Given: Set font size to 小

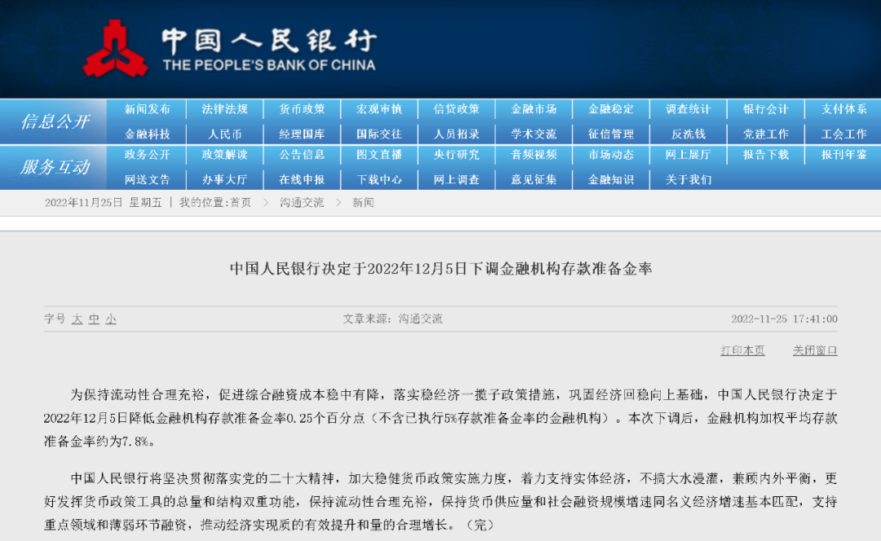Looking at the screenshot, I should [x=111, y=319].
